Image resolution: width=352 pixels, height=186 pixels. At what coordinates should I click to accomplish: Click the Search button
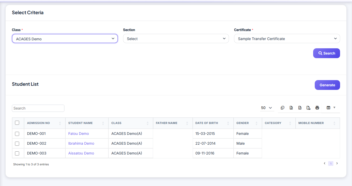point(327,53)
